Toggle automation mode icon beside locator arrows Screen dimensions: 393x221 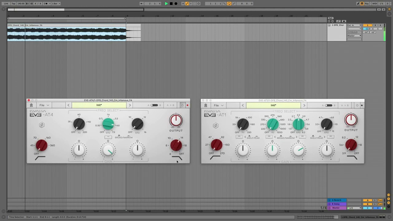click(x=338, y=21)
